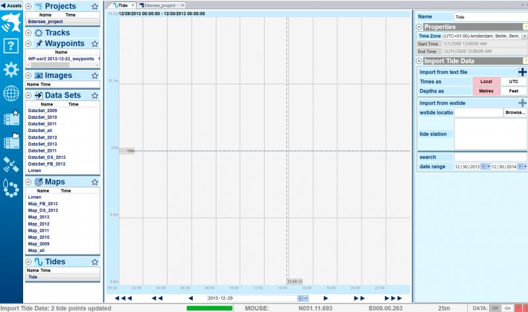528x312 pixels.
Task: Click the star icon next to Waypoints
Action: pyautogui.click(x=94, y=44)
